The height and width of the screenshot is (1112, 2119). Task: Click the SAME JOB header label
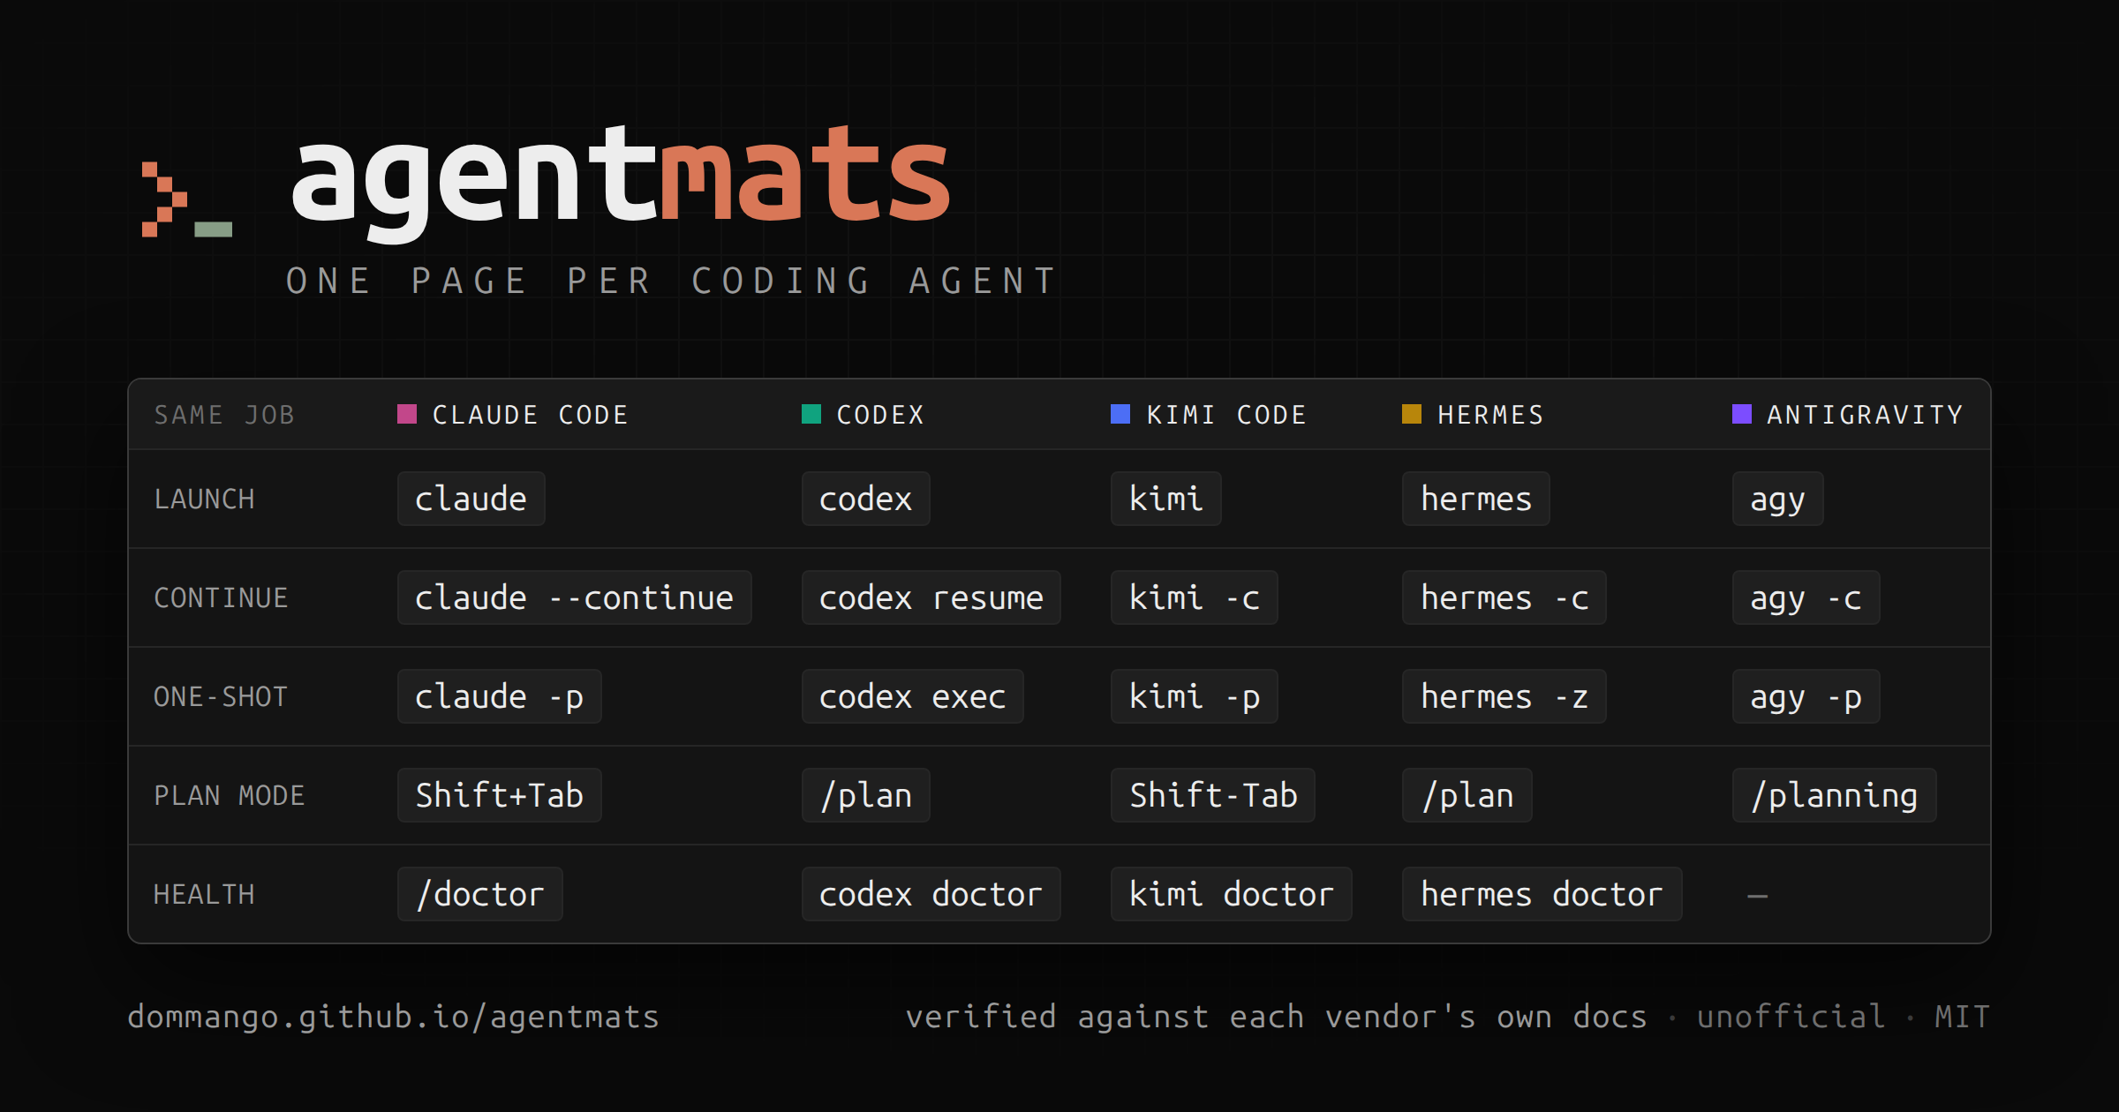(224, 415)
